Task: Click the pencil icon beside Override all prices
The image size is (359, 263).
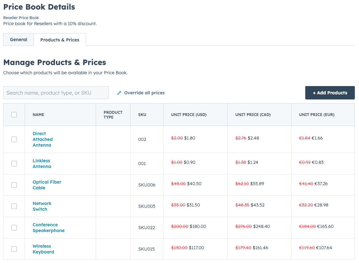Action: click(119, 92)
